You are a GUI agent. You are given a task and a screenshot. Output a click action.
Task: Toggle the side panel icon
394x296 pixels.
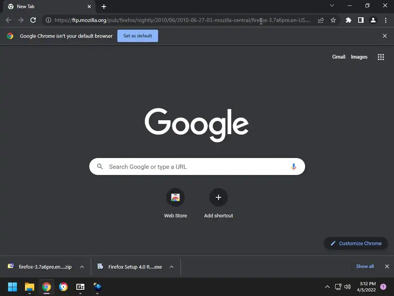pyautogui.click(x=361, y=20)
